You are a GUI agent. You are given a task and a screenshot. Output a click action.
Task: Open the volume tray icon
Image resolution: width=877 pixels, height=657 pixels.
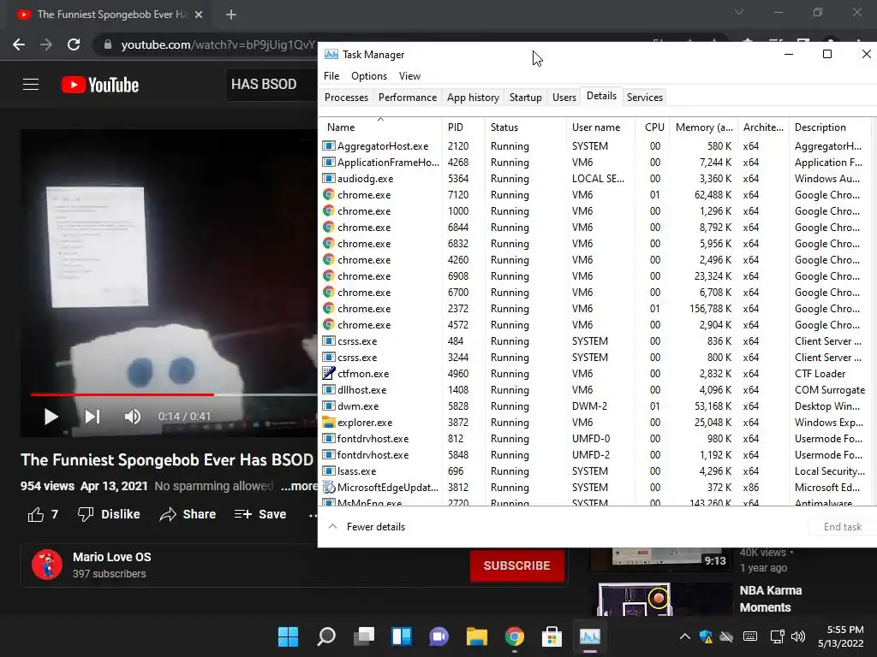[x=798, y=636]
